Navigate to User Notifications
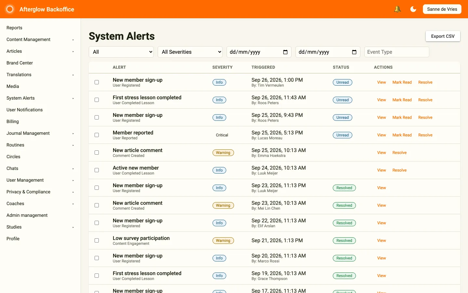The image size is (468, 293). click(x=24, y=110)
